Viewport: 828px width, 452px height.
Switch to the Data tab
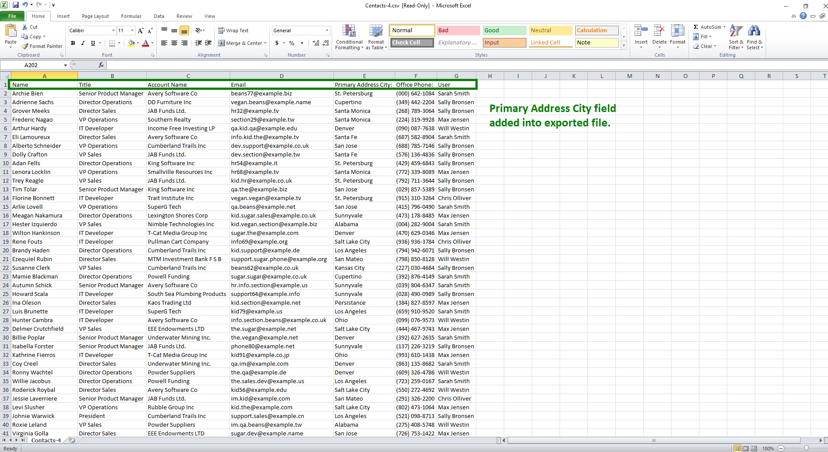click(x=159, y=16)
